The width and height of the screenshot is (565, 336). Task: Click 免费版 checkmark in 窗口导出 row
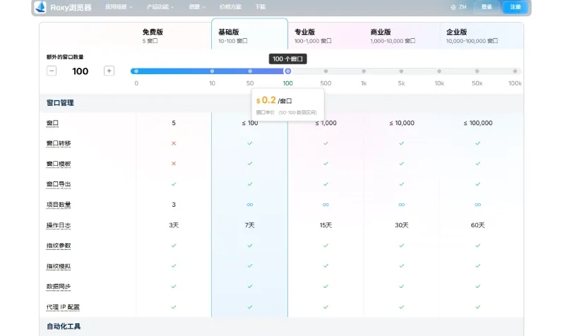tap(174, 184)
